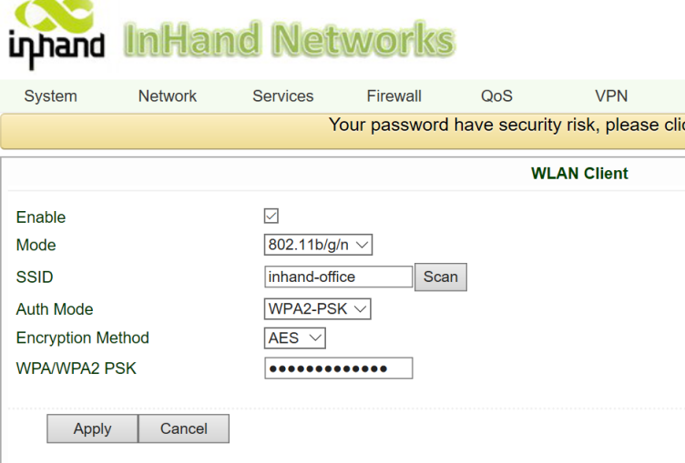Image resolution: width=685 pixels, height=463 pixels.
Task: Open the Encryption Method AES dropdown
Action: (x=295, y=338)
